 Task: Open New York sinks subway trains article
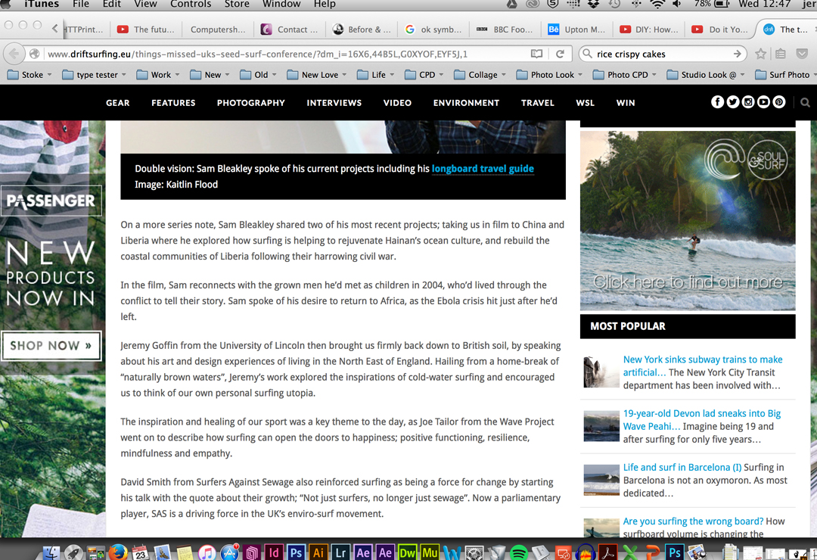702,359
